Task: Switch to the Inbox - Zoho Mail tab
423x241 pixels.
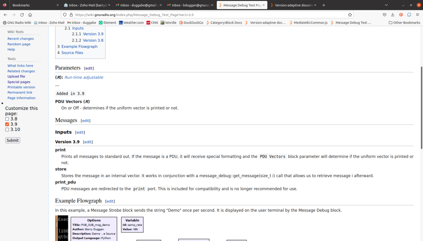Action: [88, 5]
